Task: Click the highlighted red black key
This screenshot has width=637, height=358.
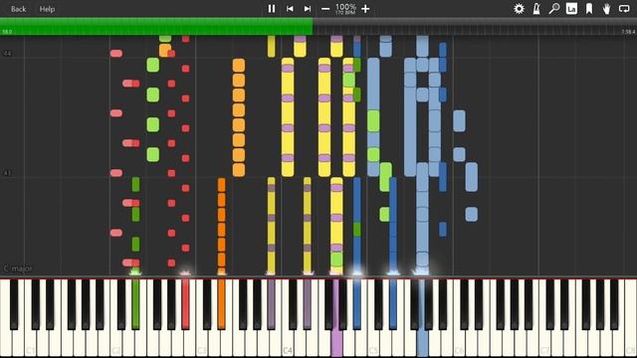Action: pos(186,303)
